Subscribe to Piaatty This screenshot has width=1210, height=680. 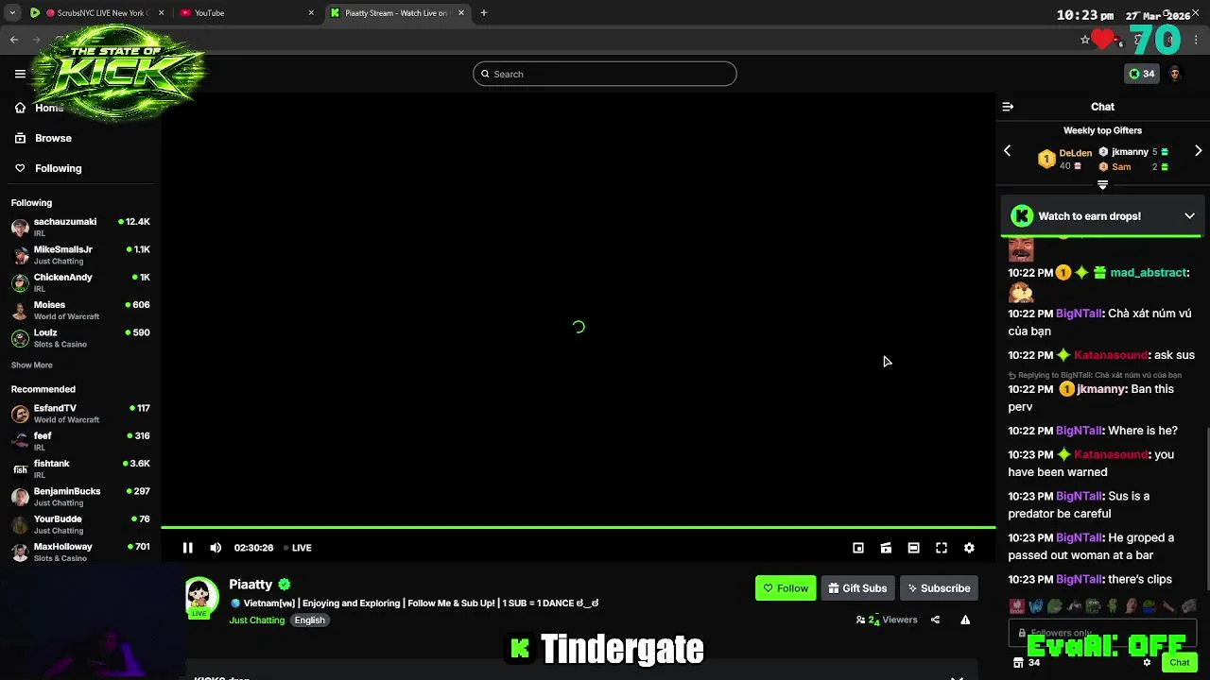coord(939,588)
